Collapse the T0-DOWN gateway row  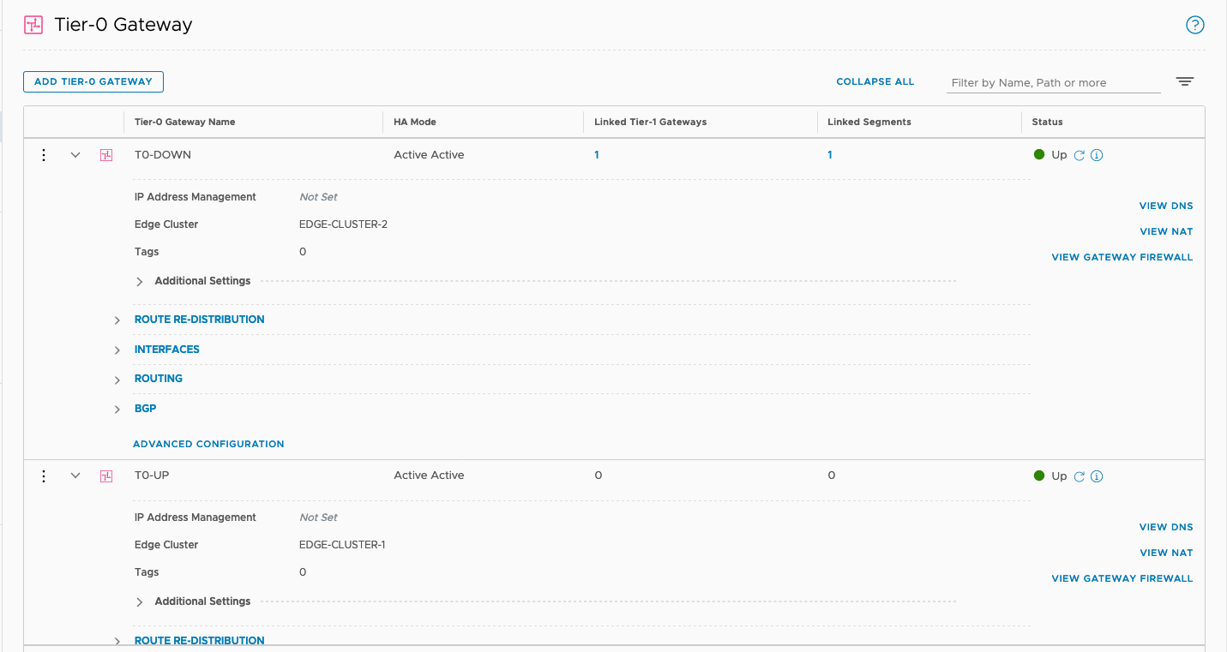(75, 155)
